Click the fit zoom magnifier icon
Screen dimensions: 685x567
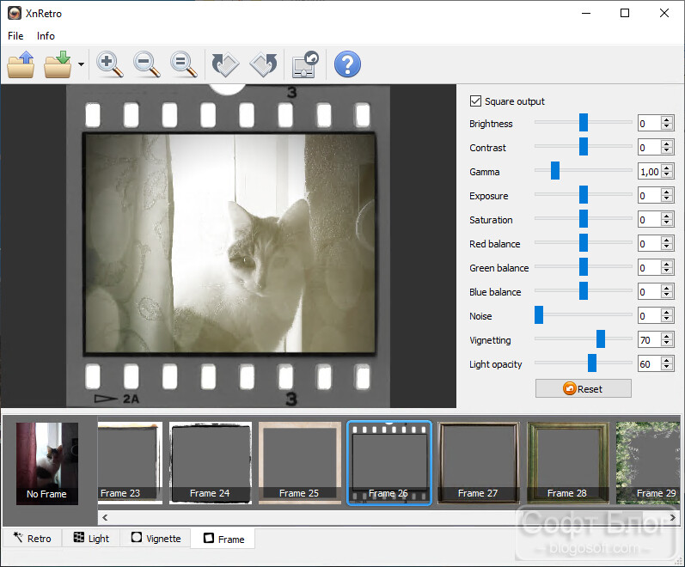184,64
